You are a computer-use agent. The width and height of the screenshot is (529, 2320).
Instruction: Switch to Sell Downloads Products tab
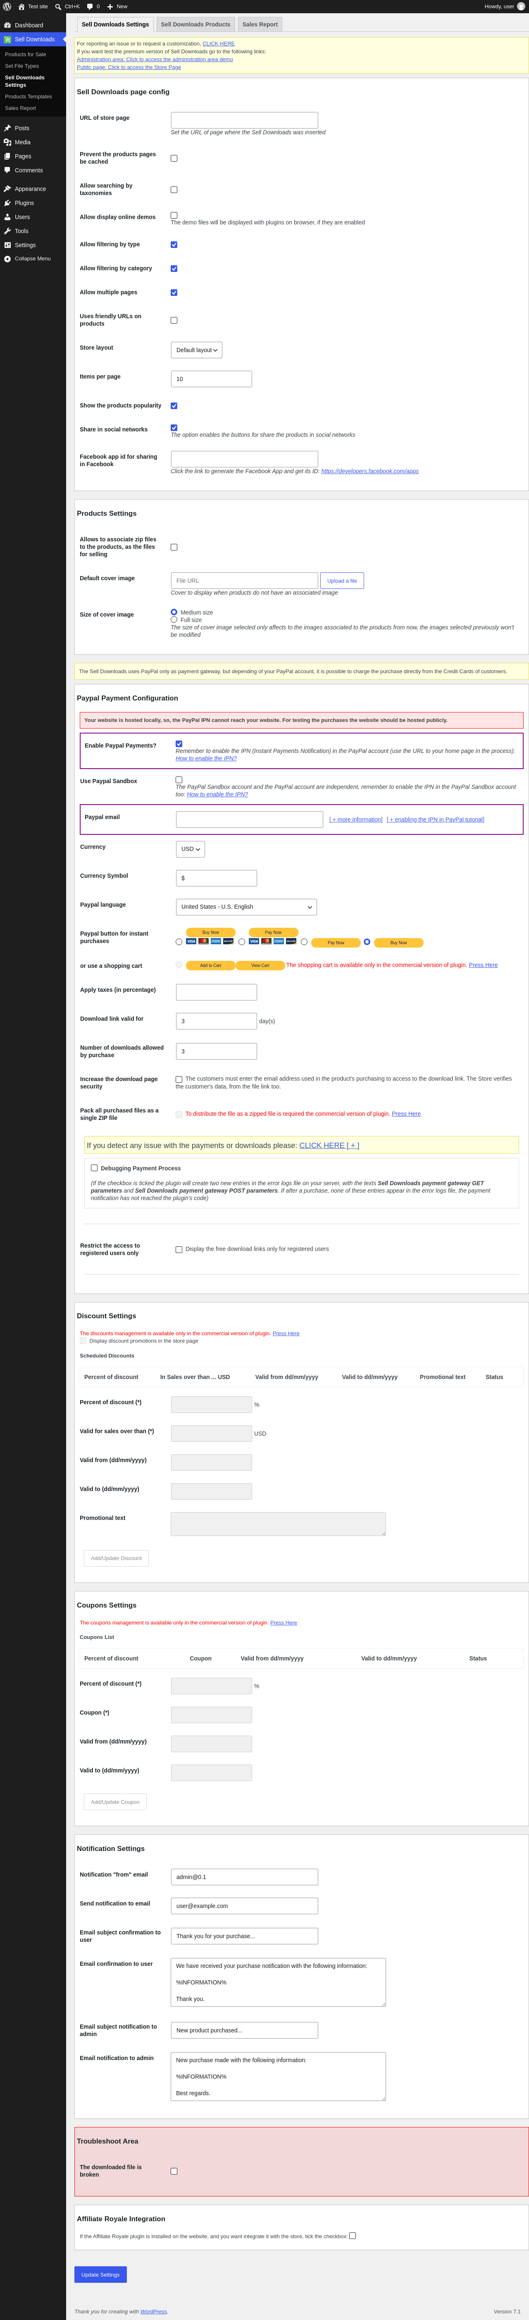point(195,24)
